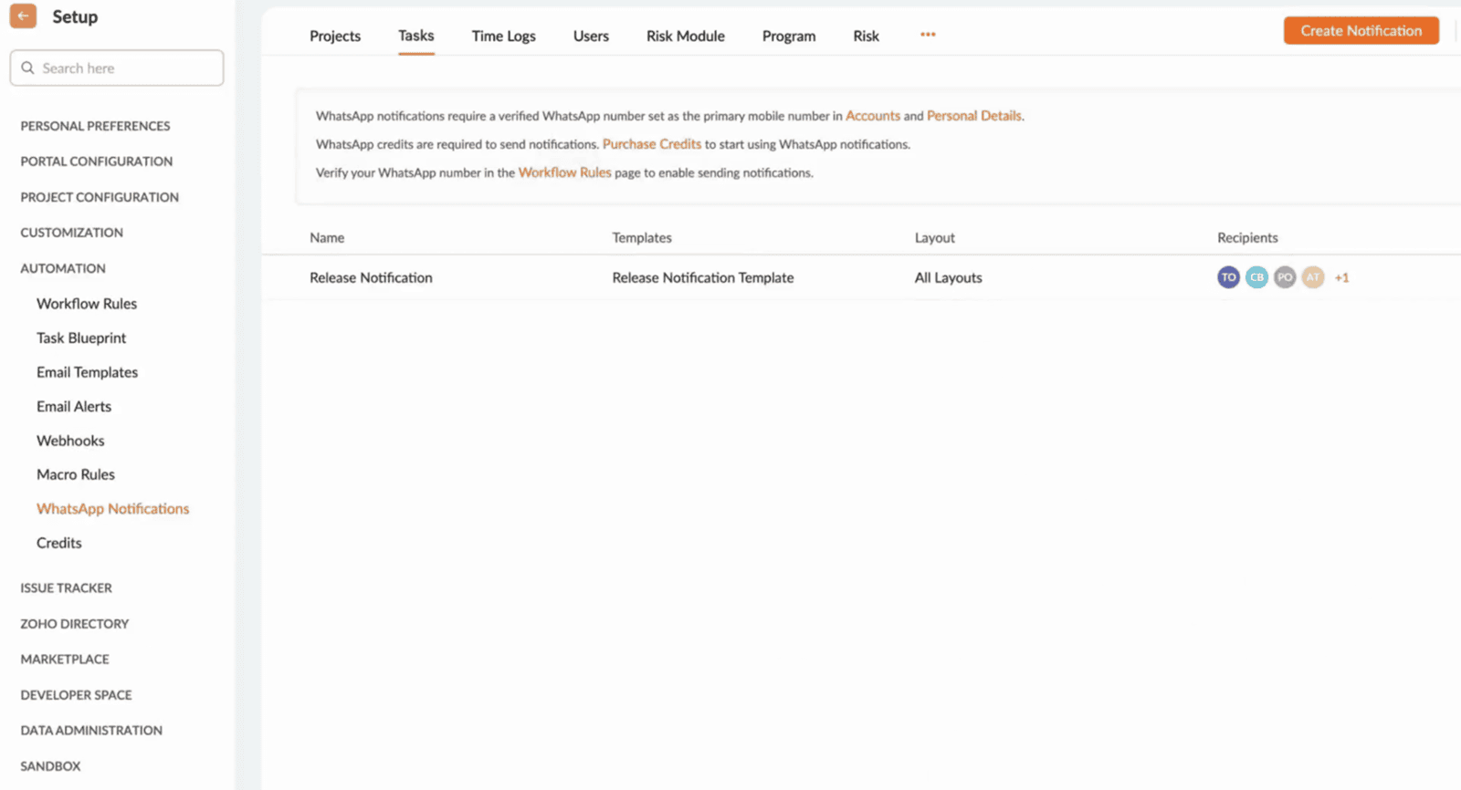1461x790 pixels.
Task: Expand the Portal Configuration section
Action: pos(96,161)
